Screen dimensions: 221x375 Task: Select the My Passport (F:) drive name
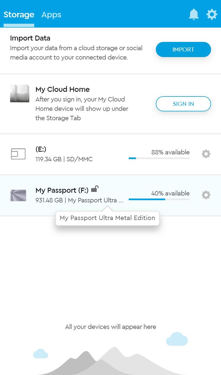[62, 190]
